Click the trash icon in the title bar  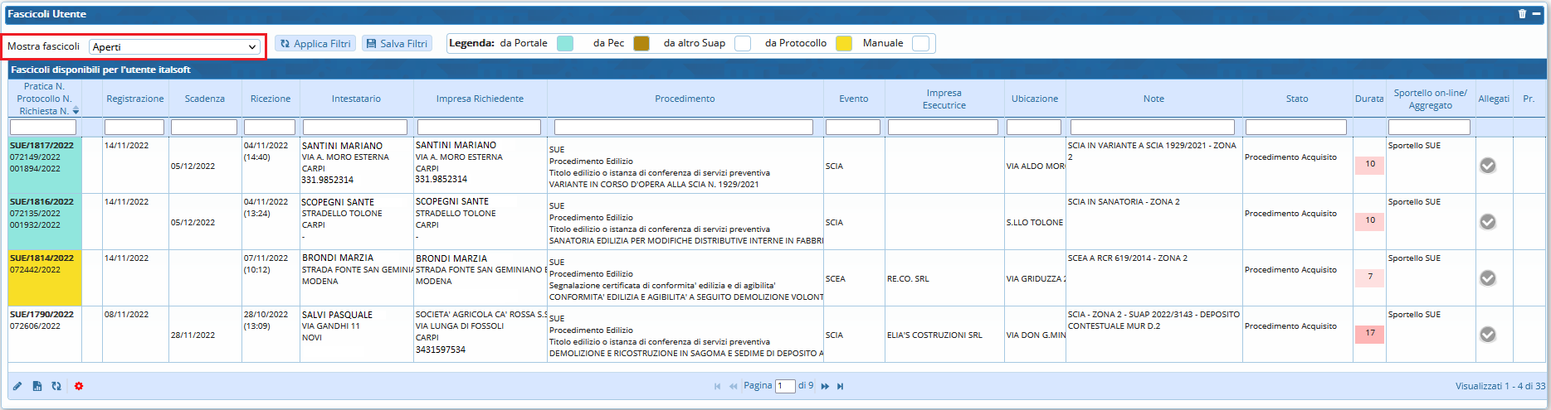pos(1522,14)
